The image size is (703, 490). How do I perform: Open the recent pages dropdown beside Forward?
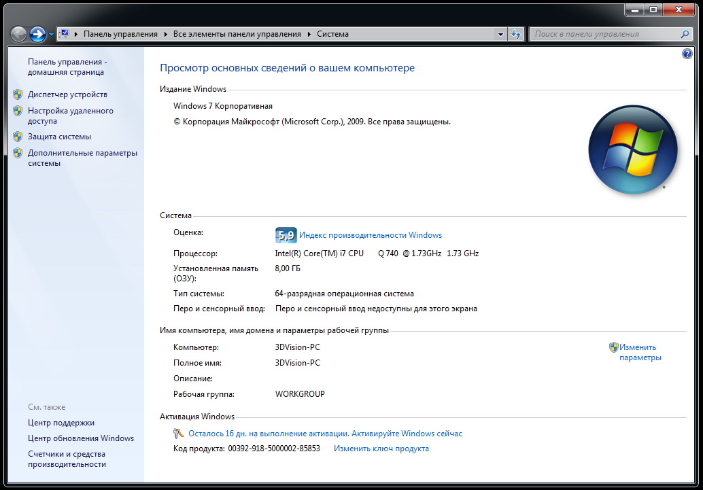51,35
